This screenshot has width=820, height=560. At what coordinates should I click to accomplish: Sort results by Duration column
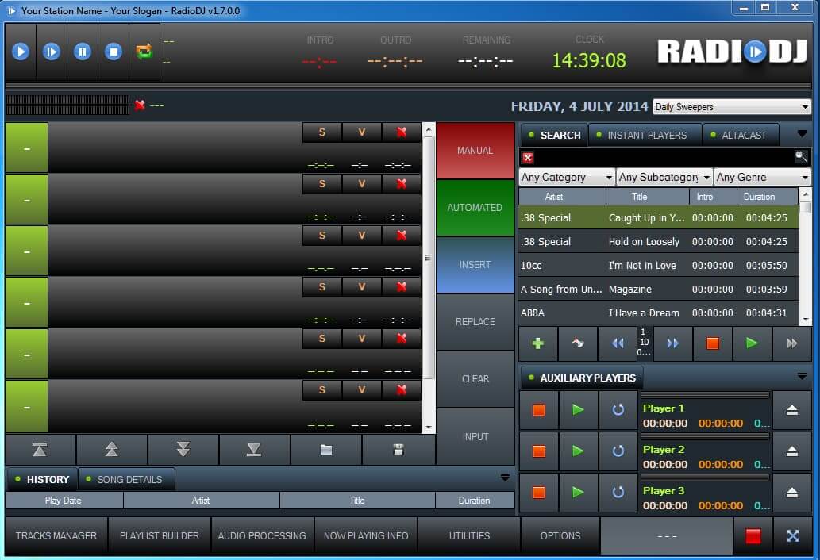pos(767,197)
